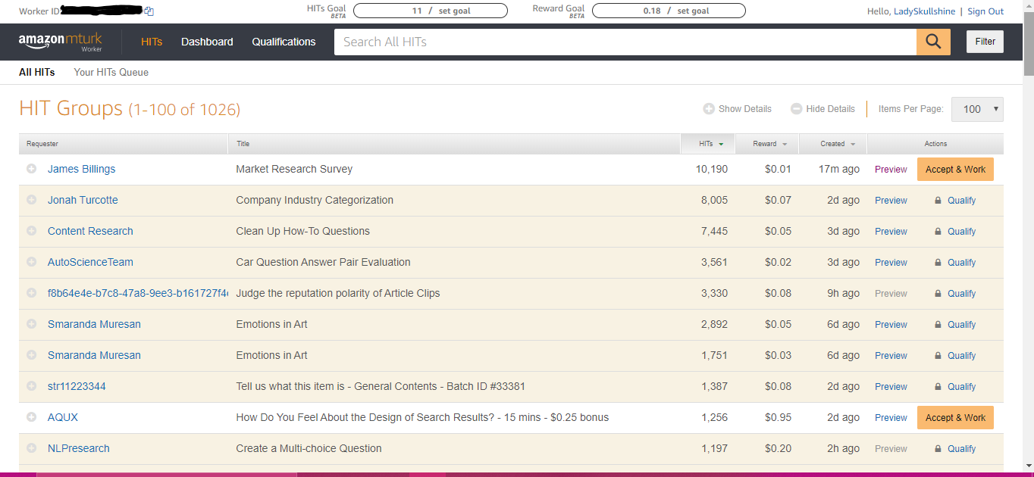Switch to Your HITs Queue tab

pos(111,72)
